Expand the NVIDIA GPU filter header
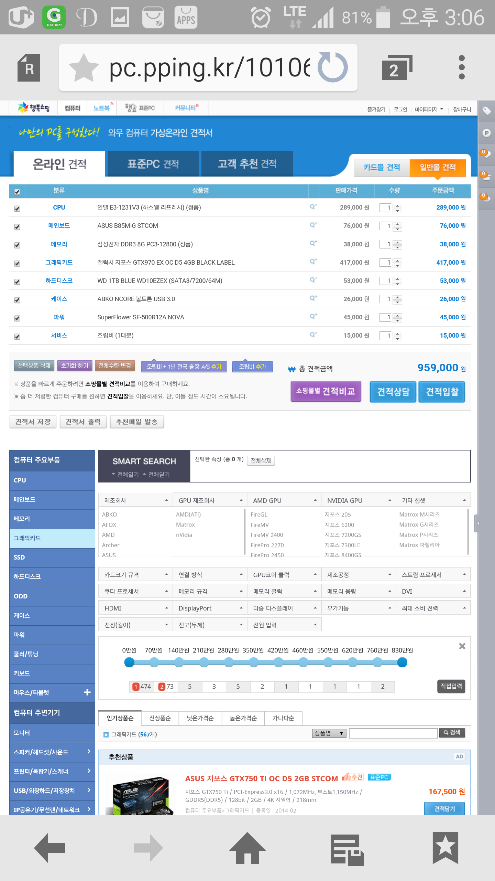This screenshot has width=495, height=881. (359, 500)
